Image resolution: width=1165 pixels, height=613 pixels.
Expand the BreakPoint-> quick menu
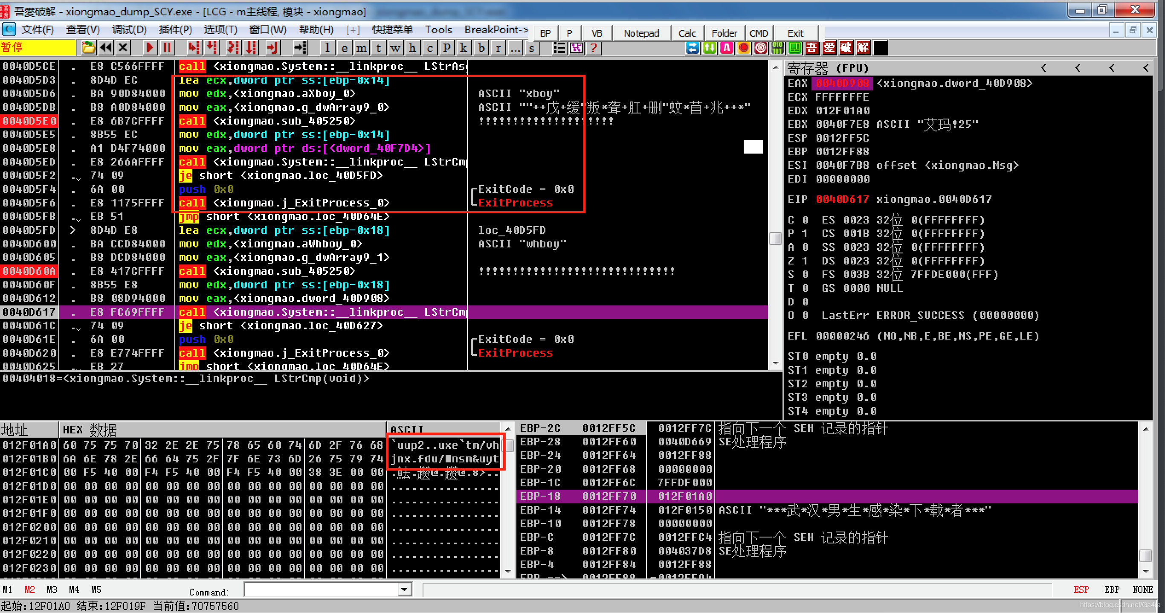496,30
